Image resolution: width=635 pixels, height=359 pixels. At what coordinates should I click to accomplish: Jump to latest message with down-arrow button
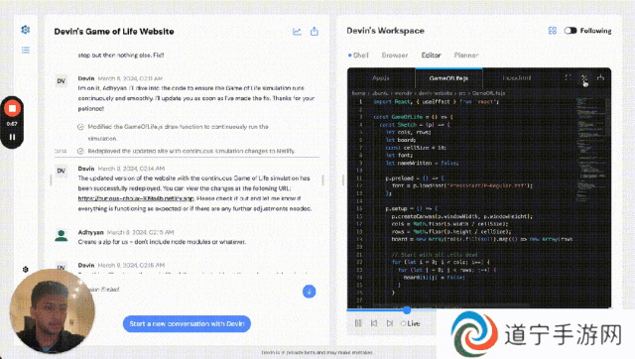[x=309, y=292]
